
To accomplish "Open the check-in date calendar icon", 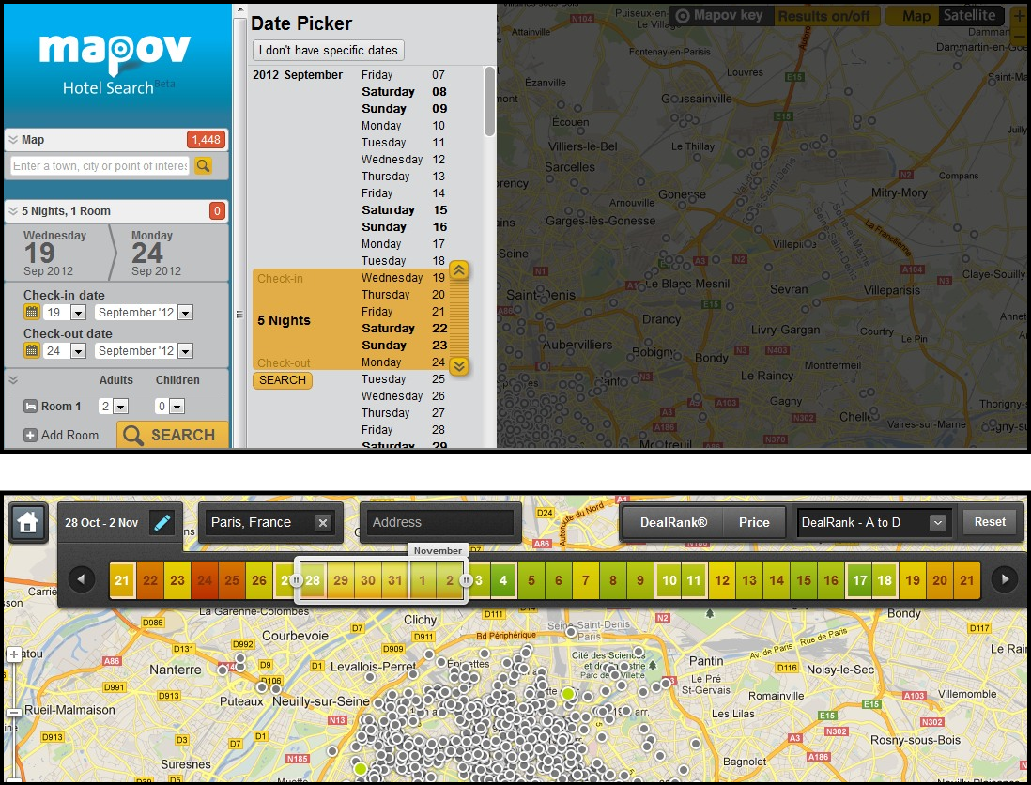I will pyautogui.click(x=31, y=313).
